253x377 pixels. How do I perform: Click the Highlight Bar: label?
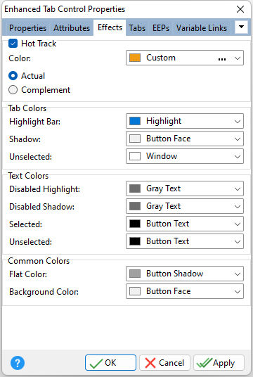click(x=35, y=122)
